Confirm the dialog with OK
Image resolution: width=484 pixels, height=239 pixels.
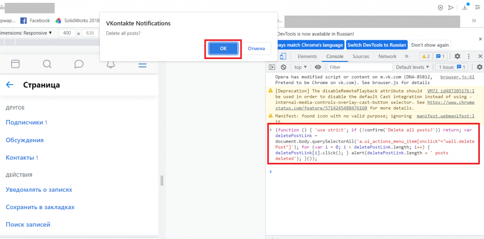(223, 48)
